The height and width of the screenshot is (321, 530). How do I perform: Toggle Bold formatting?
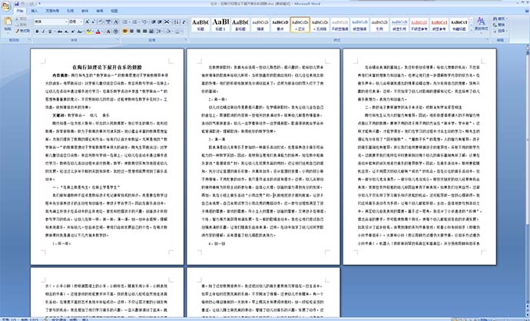(x=37, y=31)
